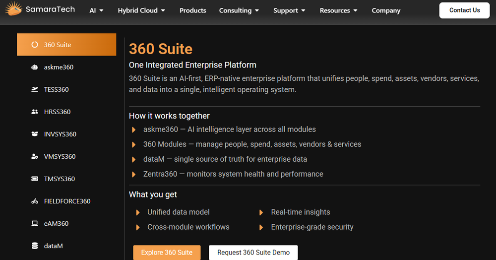Viewport: 496px width, 260px height.
Task: Select HRSS360 in the sidebar
Action: click(x=66, y=112)
